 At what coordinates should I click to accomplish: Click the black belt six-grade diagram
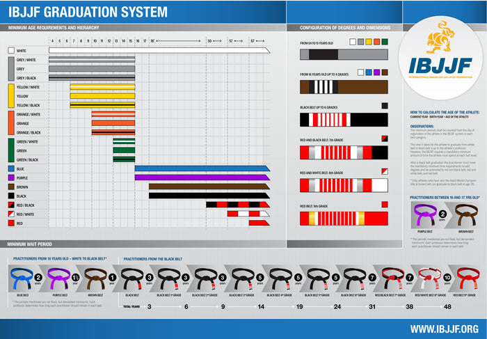point(344,120)
